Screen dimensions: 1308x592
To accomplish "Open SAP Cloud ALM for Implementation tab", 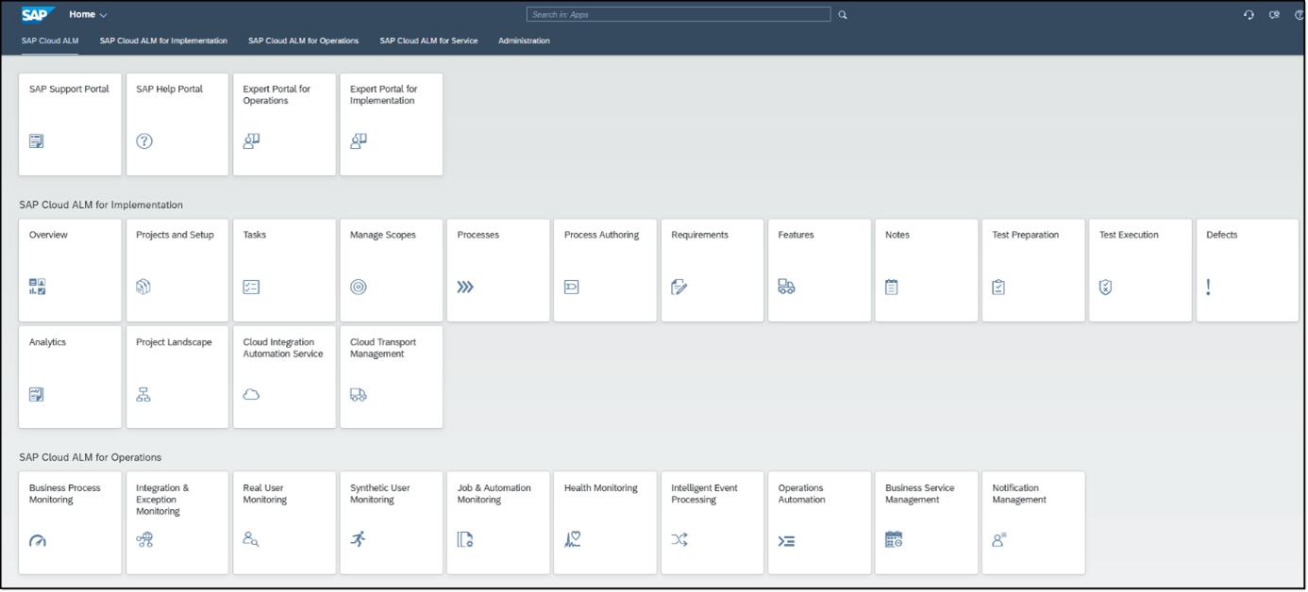I will click(x=163, y=41).
